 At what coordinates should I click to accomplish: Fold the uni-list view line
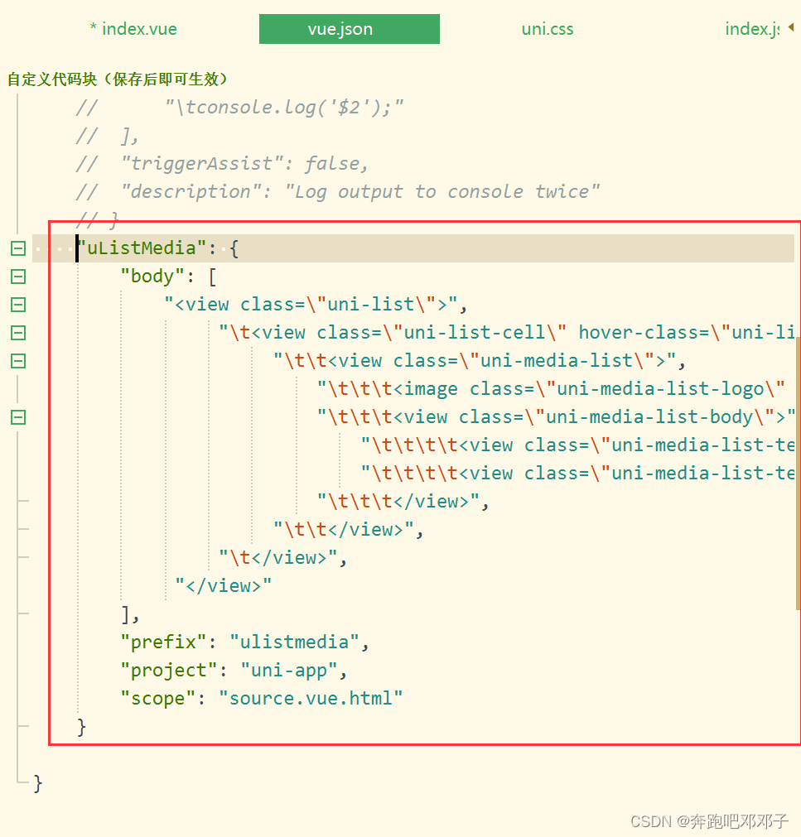click(18, 305)
